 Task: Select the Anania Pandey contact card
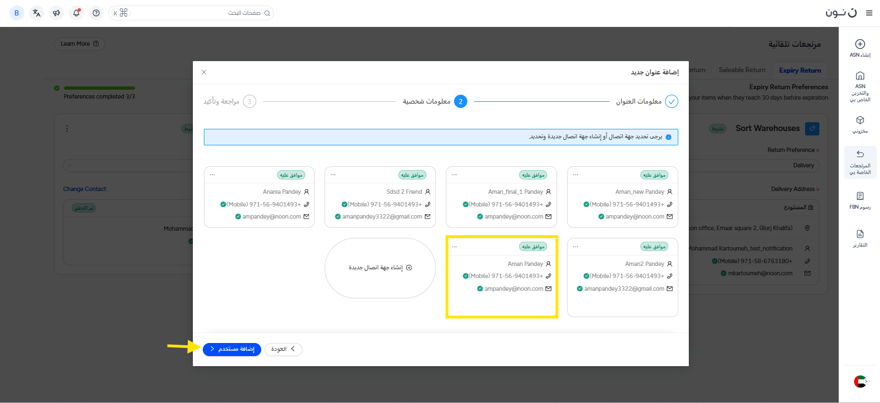[x=259, y=204]
